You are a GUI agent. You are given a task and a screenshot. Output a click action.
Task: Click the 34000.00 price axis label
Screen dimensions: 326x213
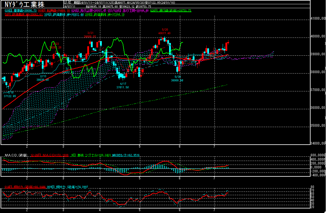point(318,143)
